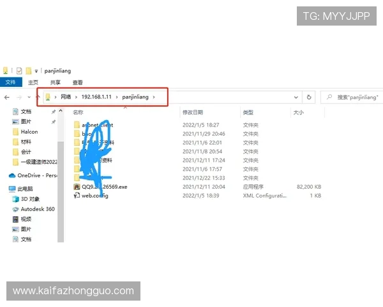This screenshot has width=383, height=307.
Task: Click the 应用程序 type cell
Action: (x=253, y=187)
